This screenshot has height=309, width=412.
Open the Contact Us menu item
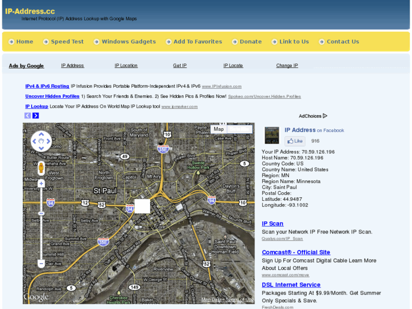click(343, 41)
